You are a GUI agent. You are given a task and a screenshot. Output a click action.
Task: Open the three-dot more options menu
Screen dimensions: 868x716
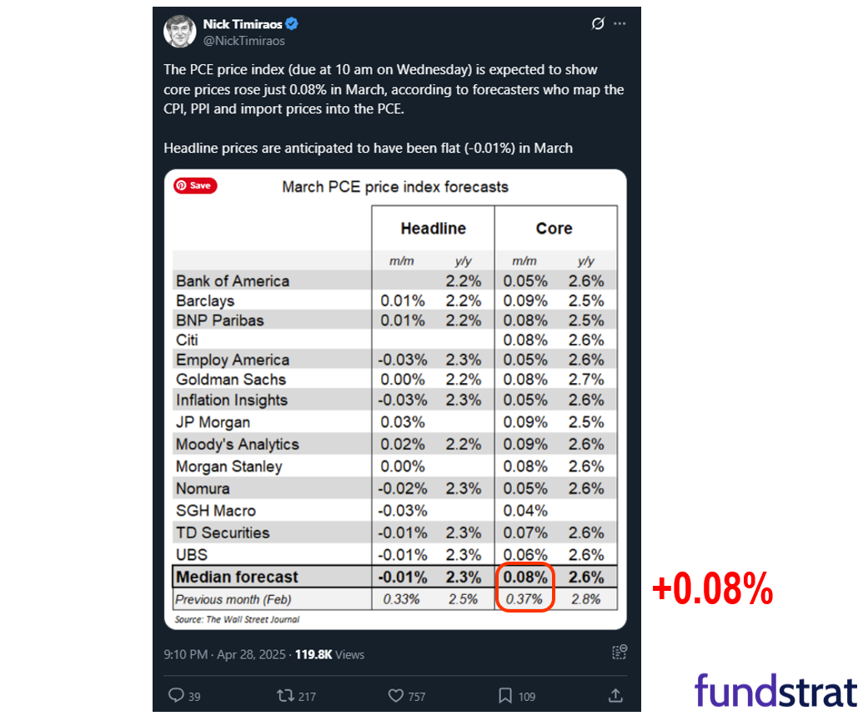[x=620, y=24]
